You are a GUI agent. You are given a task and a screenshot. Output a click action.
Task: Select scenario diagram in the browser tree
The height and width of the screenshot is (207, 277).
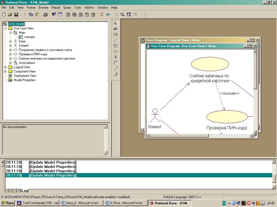click(29, 37)
